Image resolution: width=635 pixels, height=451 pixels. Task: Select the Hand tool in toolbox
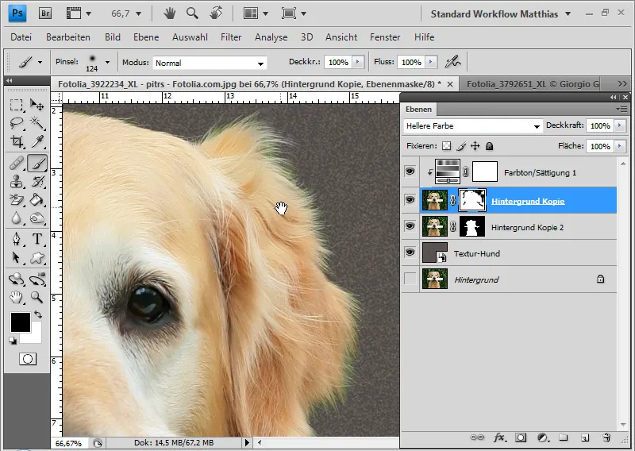(x=17, y=298)
